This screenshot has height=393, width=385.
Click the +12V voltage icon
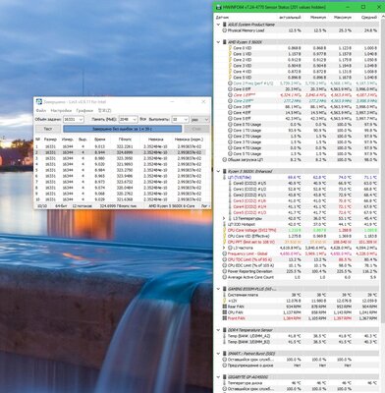224,301
